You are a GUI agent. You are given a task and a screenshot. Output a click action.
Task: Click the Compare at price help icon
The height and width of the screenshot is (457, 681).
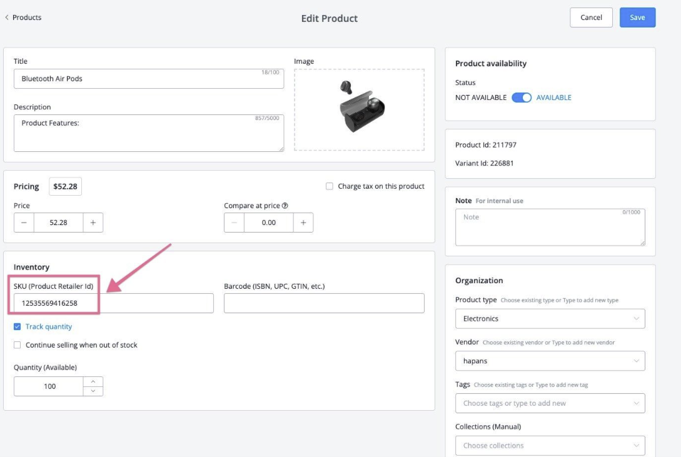click(285, 206)
